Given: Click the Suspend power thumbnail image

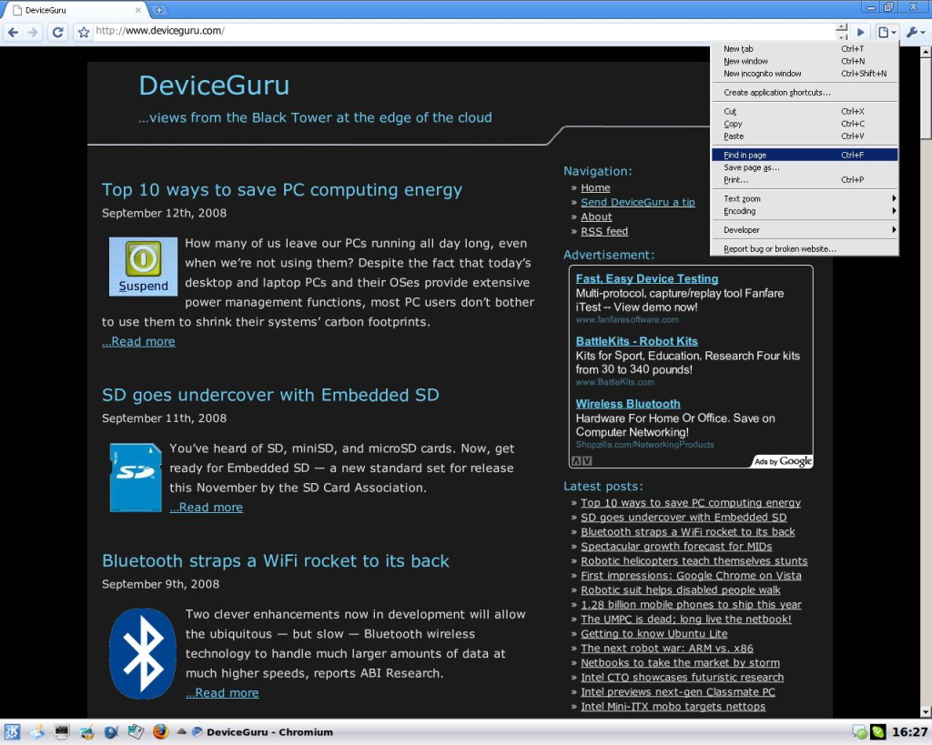Looking at the screenshot, I should tap(143, 267).
